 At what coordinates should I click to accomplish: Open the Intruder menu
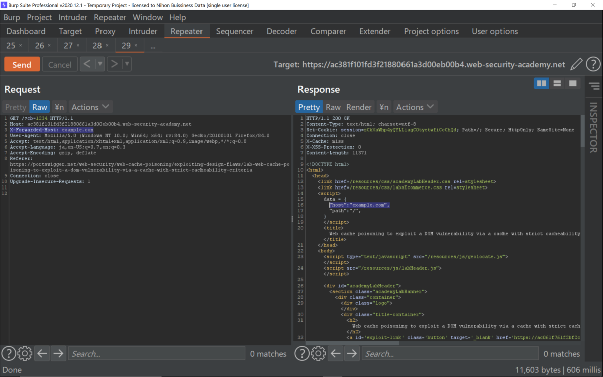[x=73, y=17]
